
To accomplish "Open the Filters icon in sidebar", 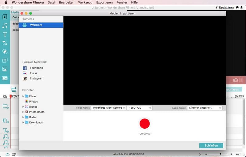I will [x=5, y=51].
